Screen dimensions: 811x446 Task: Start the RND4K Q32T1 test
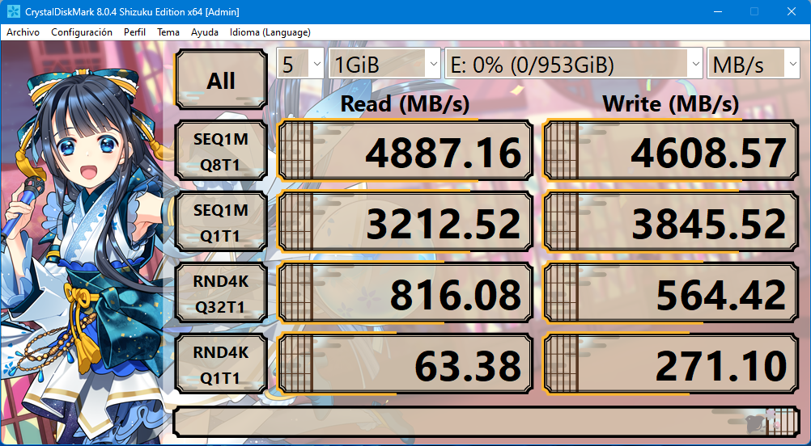coord(222,293)
